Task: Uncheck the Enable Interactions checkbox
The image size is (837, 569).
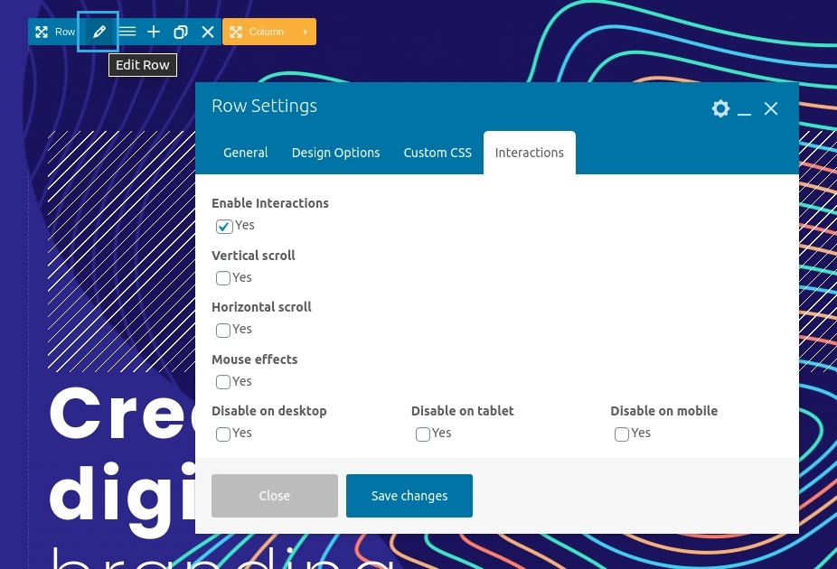Action: [x=224, y=226]
